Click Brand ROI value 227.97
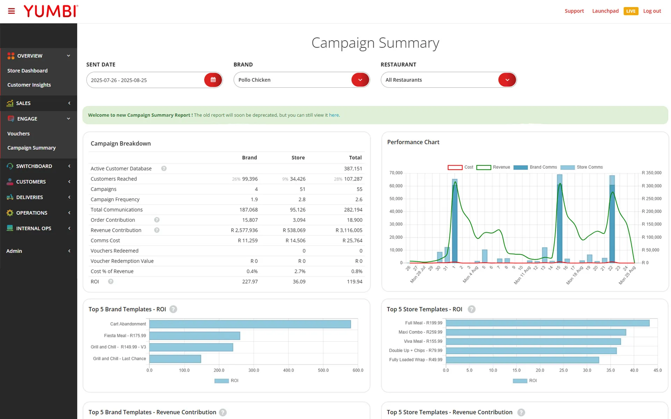671x419 pixels. (250, 281)
